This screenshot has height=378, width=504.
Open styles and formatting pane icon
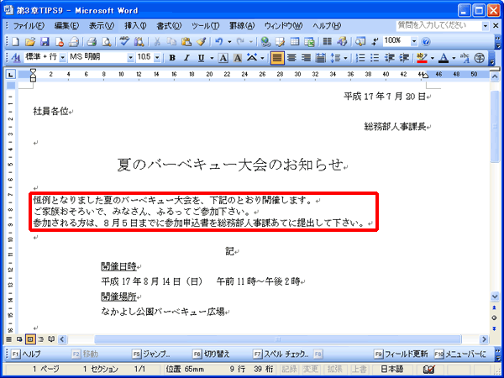(x=16, y=58)
